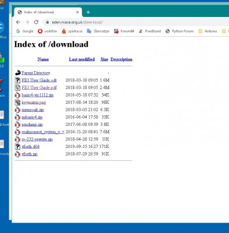Open the Parent Directory link
Screen dimensions: 229x233
[x=36, y=73]
